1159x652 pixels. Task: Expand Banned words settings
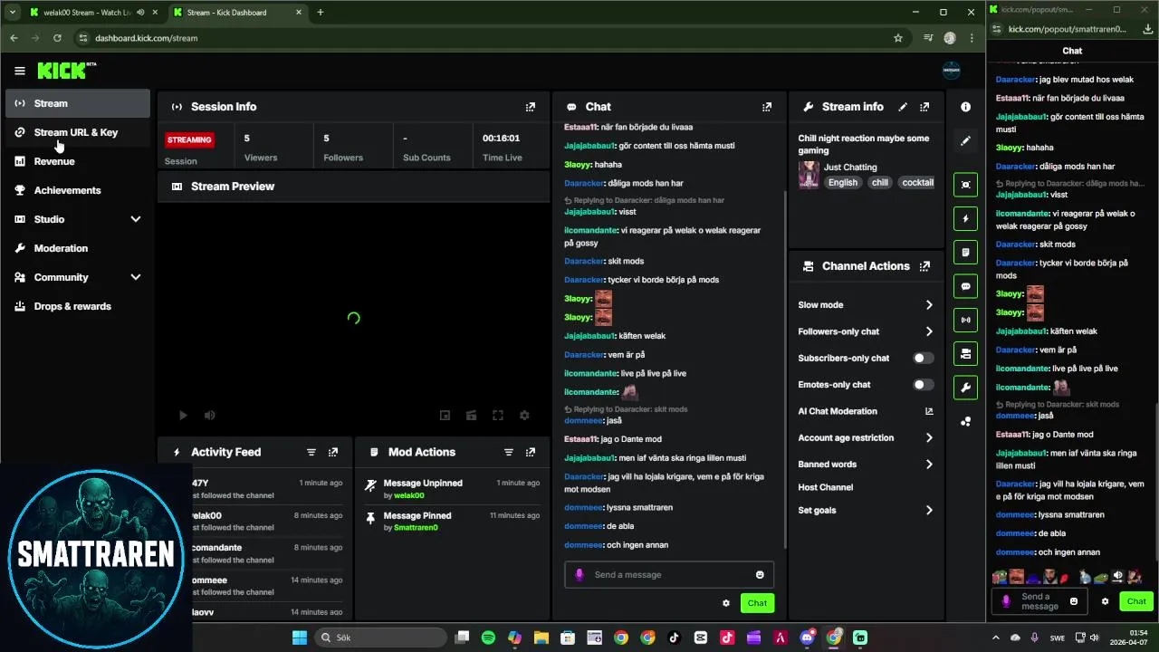(929, 465)
